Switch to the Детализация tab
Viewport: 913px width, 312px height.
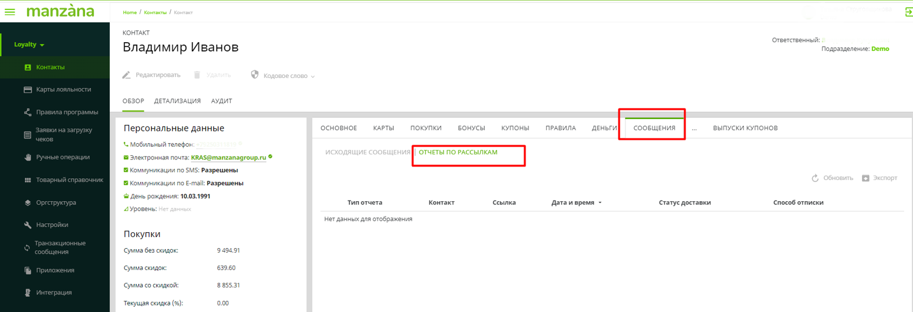pos(177,101)
